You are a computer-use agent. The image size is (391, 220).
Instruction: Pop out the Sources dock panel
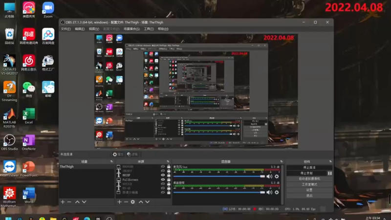click(x=168, y=162)
